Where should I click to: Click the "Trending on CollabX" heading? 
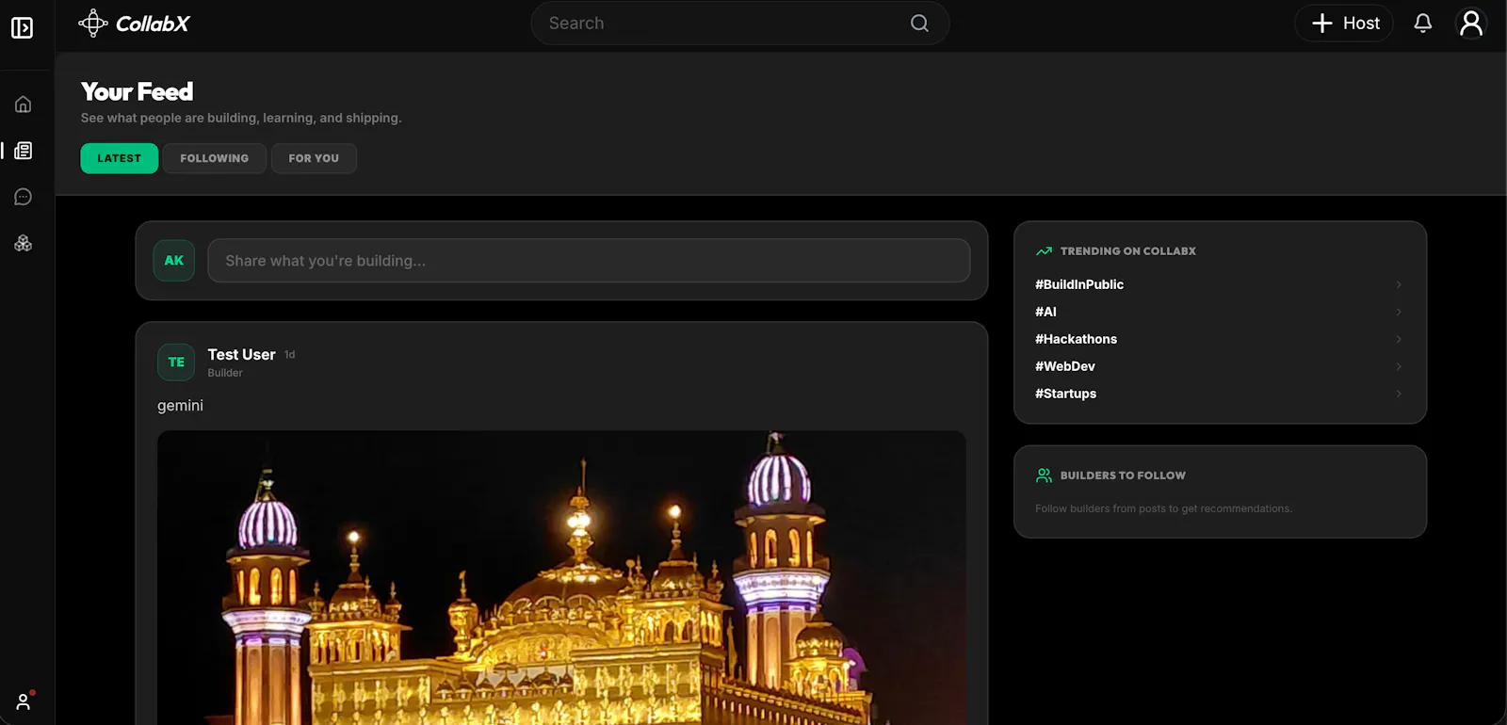click(1127, 251)
